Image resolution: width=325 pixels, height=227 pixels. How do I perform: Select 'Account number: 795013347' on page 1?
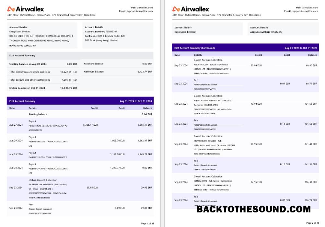pyautogui.click(x=101, y=32)
